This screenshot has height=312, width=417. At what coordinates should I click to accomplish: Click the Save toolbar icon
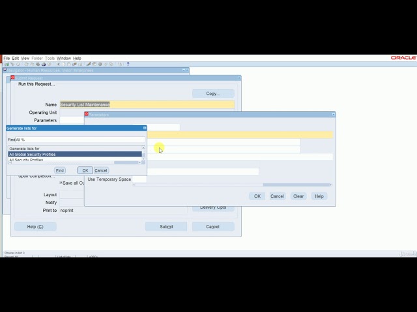click(26, 64)
